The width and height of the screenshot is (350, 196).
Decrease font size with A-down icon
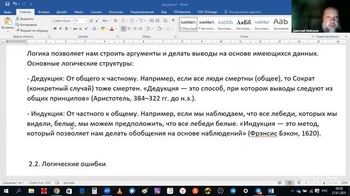click(97, 21)
